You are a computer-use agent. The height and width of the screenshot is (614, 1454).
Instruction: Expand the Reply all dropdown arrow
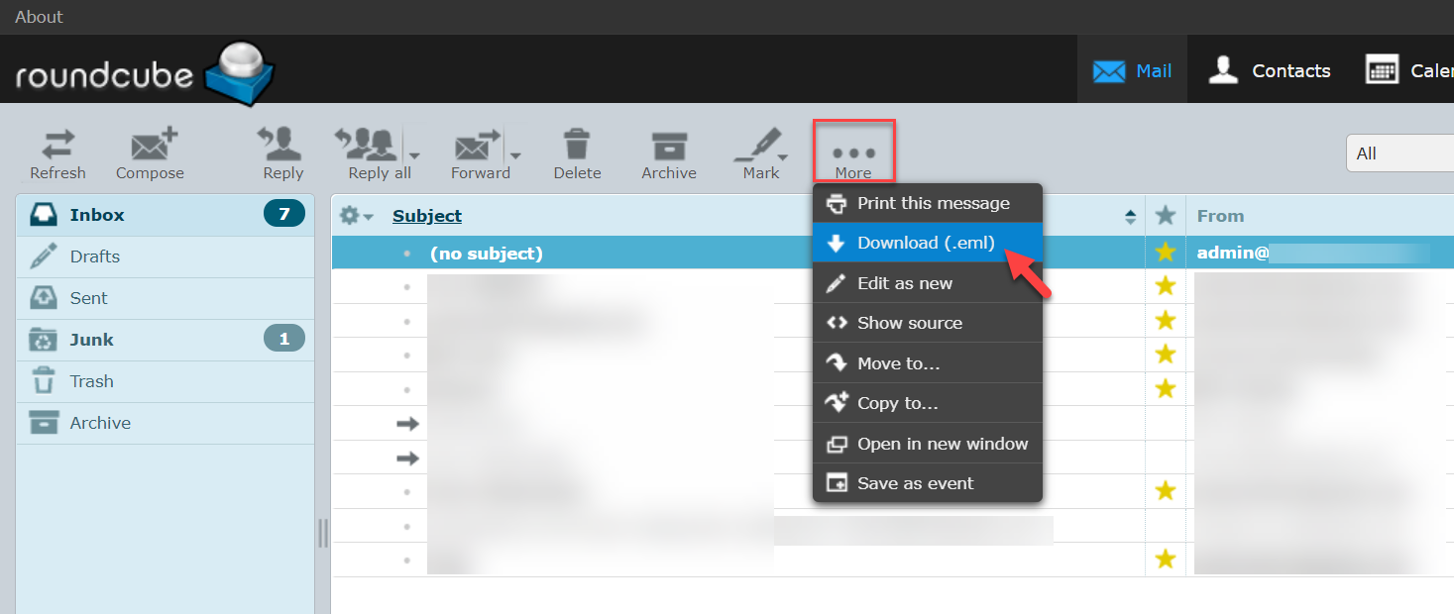tap(415, 155)
